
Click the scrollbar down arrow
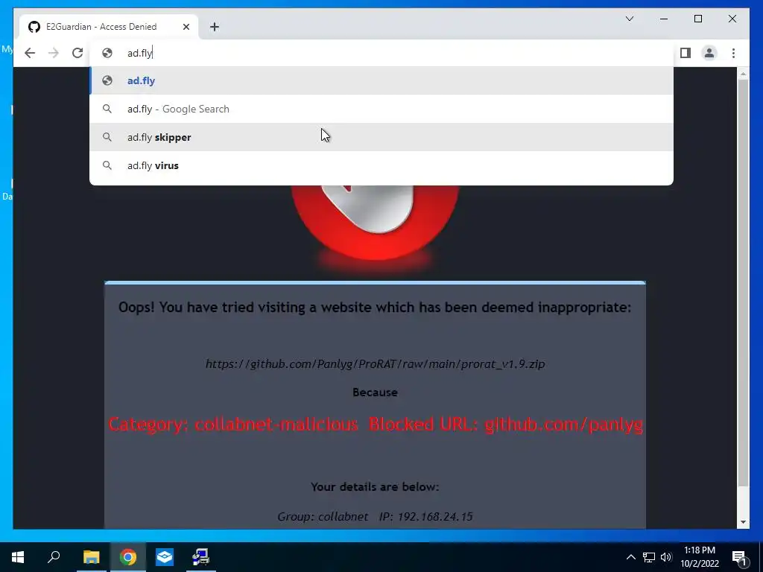click(743, 522)
